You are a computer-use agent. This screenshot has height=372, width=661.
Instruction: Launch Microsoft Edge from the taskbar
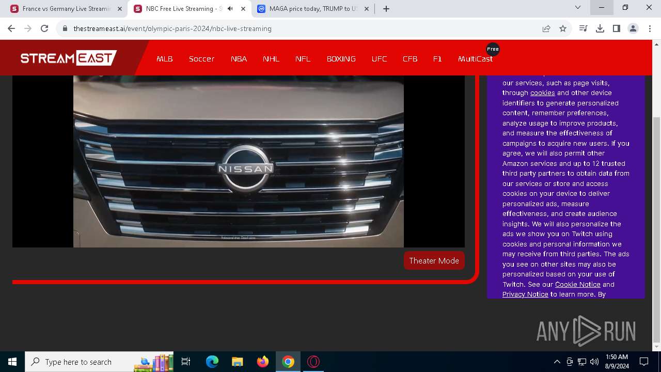(x=212, y=362)
